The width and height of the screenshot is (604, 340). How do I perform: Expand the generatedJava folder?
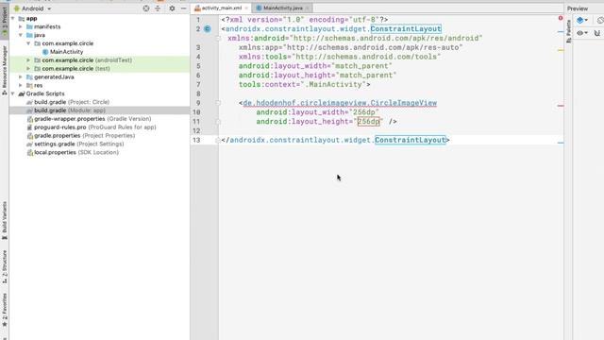coord(21,77)
